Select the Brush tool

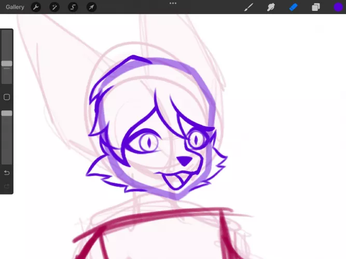[248, 7]
